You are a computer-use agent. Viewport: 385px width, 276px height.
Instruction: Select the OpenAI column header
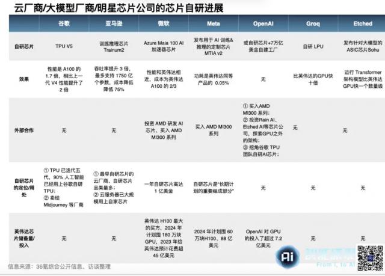pyautogui.click(x=262, y=22)
